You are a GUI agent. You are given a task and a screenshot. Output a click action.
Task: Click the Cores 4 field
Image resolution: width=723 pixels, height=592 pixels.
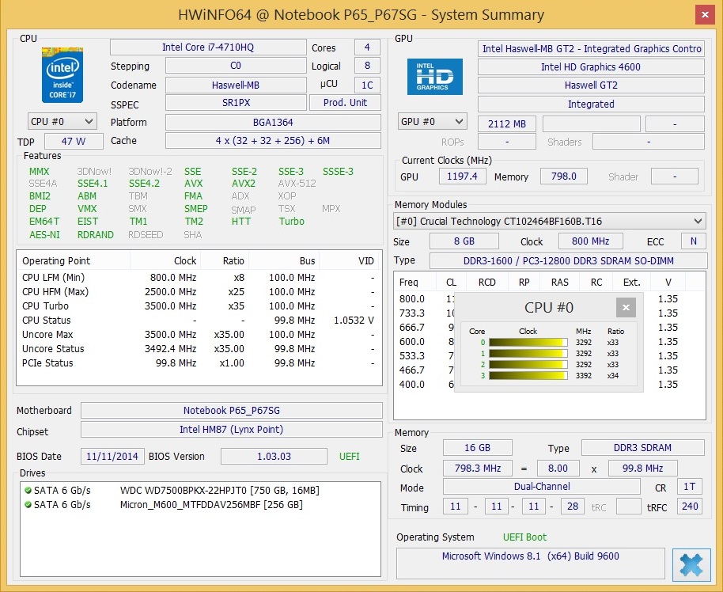coord(367,47)
